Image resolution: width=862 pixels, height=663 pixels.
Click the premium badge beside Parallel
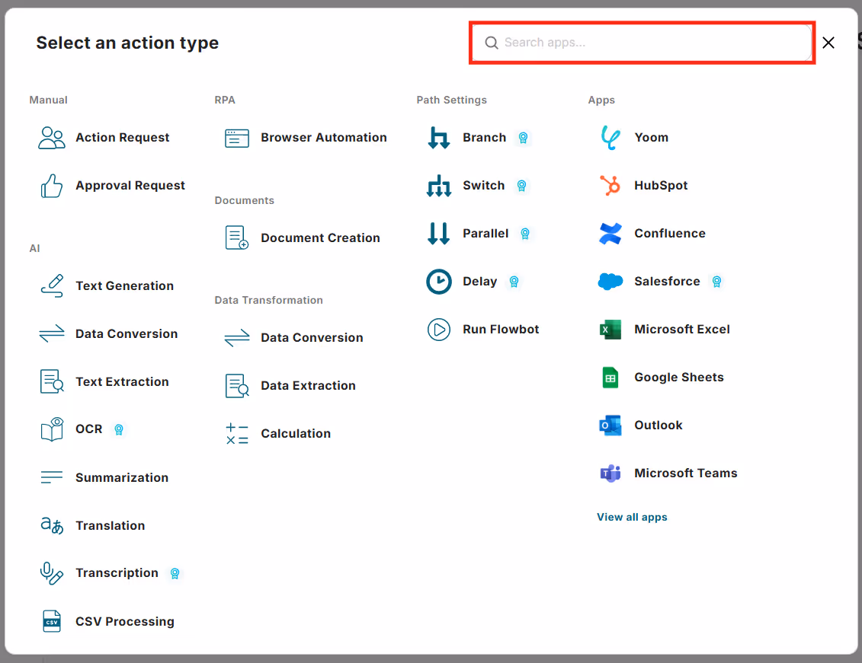coord(525,234)
